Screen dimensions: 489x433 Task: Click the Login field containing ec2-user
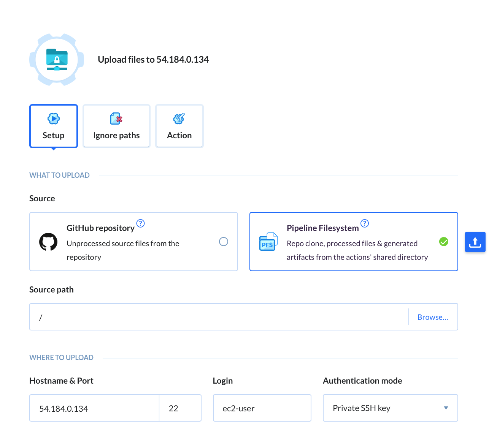(262, 408)
